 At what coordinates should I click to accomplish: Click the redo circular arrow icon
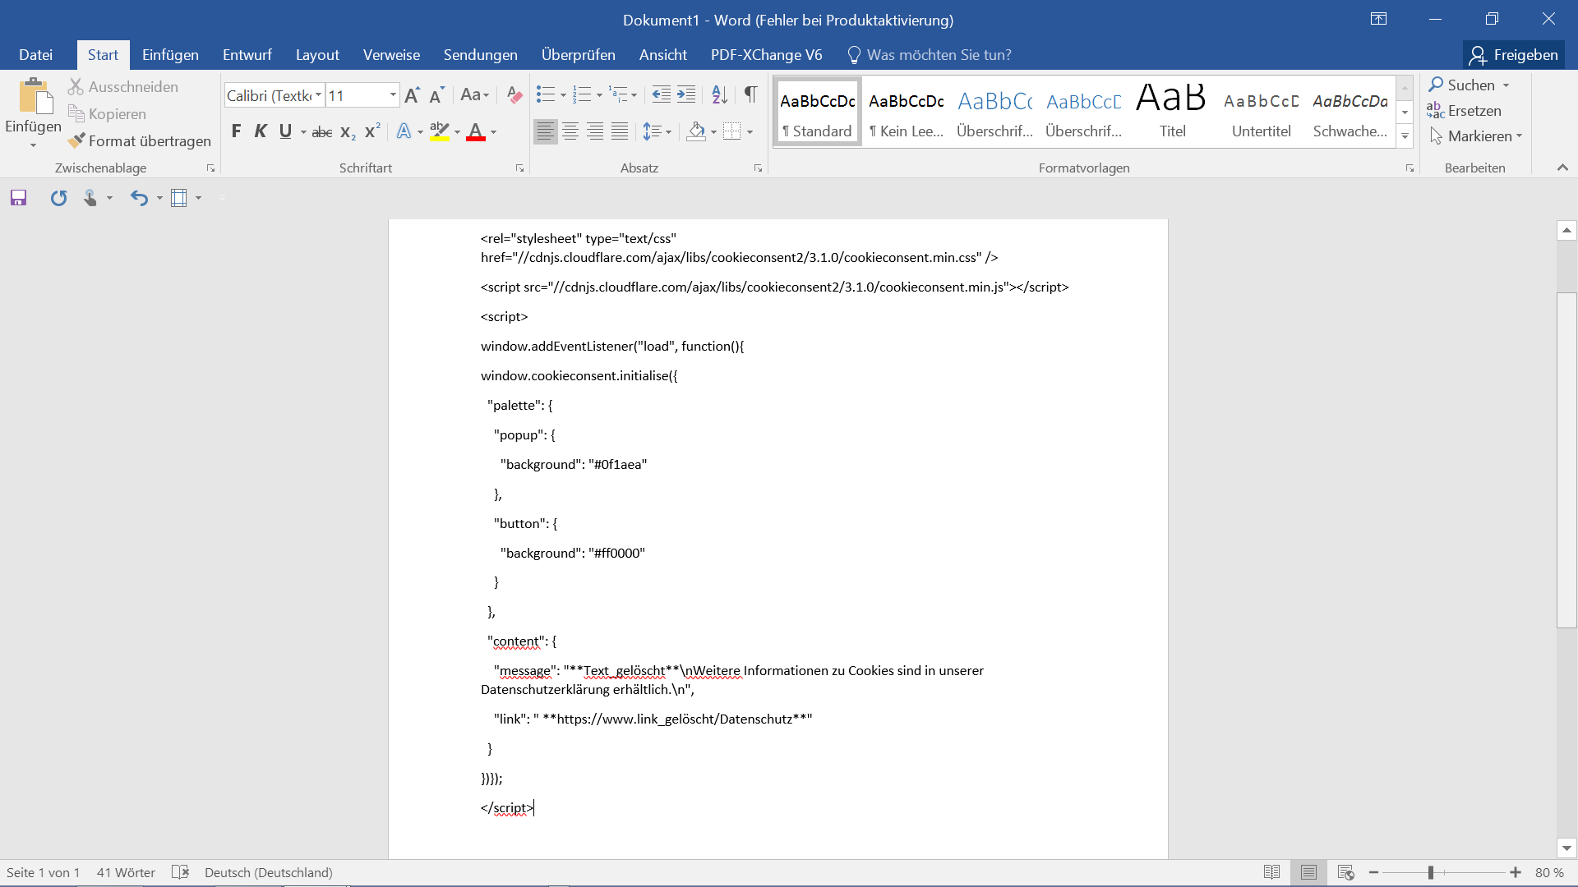58,198
